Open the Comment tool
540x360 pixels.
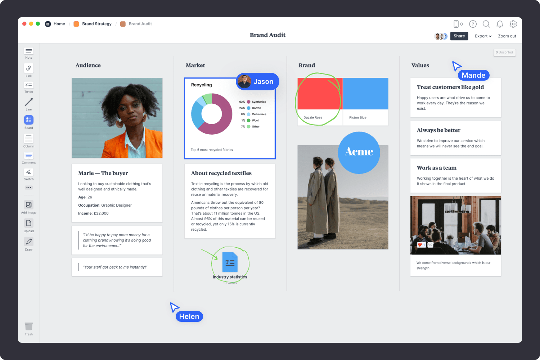[28, 156]
